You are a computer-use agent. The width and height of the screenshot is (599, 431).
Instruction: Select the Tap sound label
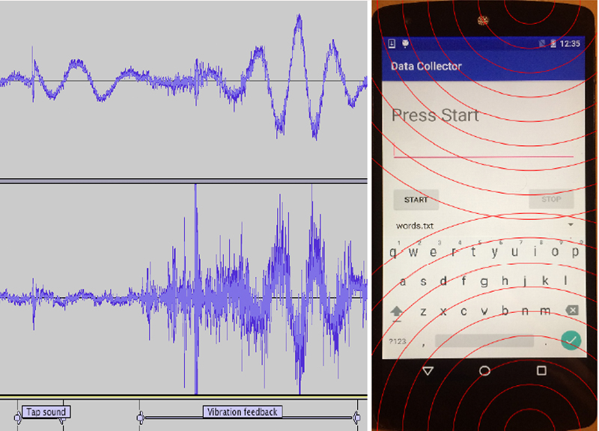[x=46, y=412]
